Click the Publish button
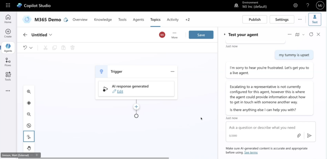Screen dimensions: 327x159 [255, 19]
